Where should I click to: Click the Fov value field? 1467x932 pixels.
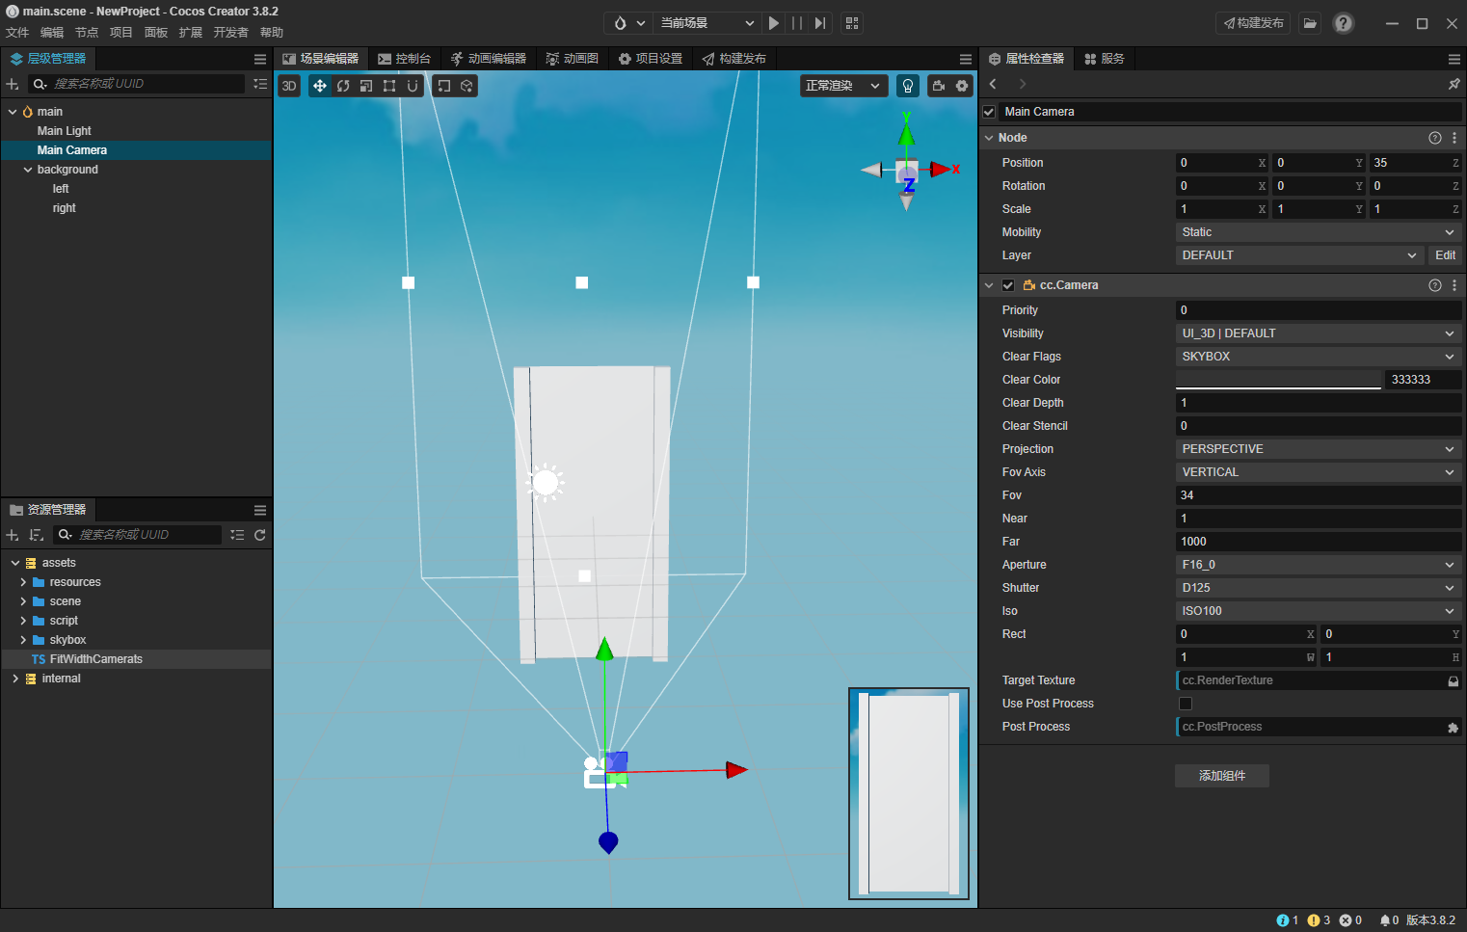pos(1318,495)
